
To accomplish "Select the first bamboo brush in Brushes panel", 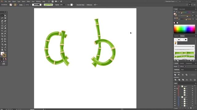I will pos(184,53).
